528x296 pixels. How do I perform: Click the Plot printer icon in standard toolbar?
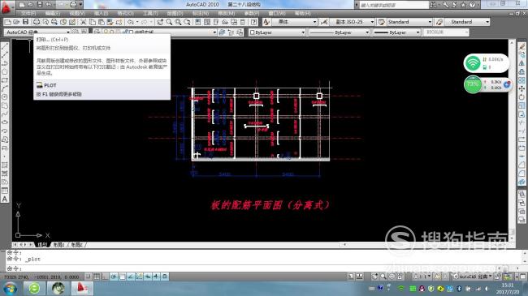36,22
